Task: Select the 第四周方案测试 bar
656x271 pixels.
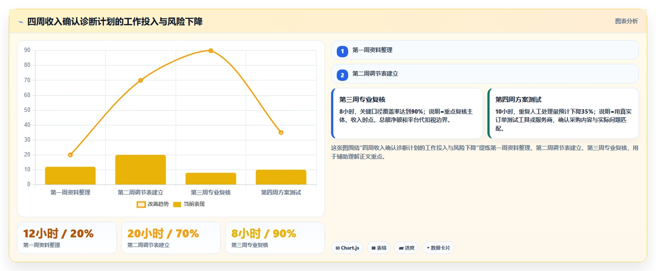Action: [x=281, y=177]
